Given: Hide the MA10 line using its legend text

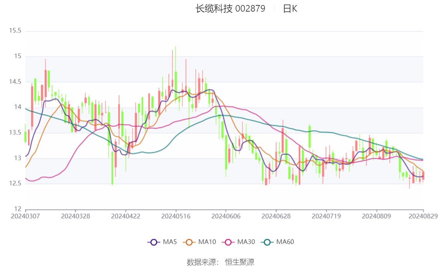Looking at the screenshot, I should 207,242.
